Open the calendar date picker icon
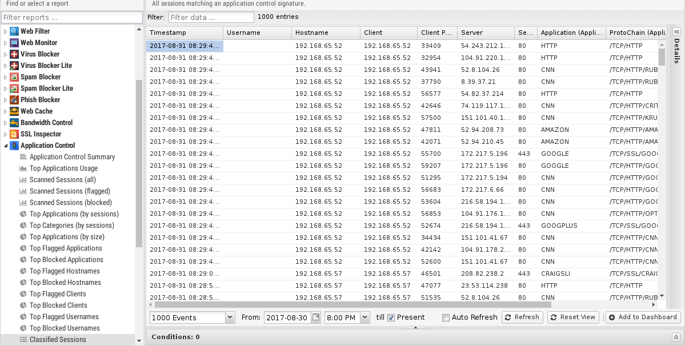Viewport: 685px width, 346px height. [x=316, y=317]
